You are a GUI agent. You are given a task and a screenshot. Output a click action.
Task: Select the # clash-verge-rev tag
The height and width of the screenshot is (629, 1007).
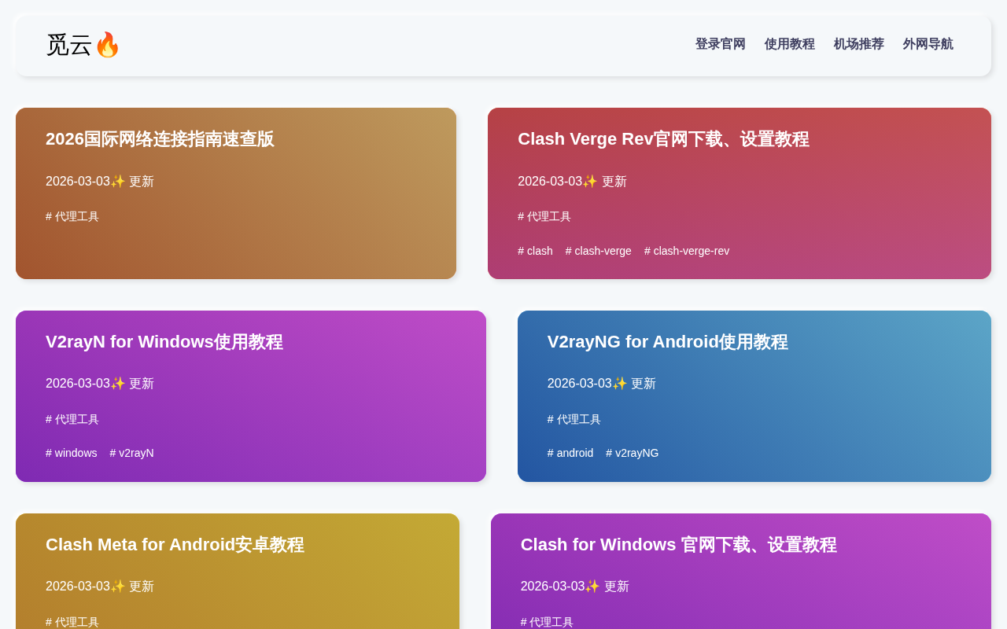point(686,251)
